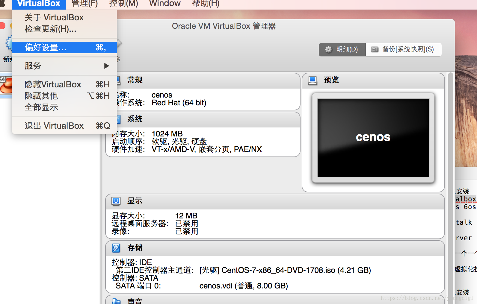Switch to 备份[系统快照](S) snapshots view
Screen dimensions: 477x304
(403, 49)
